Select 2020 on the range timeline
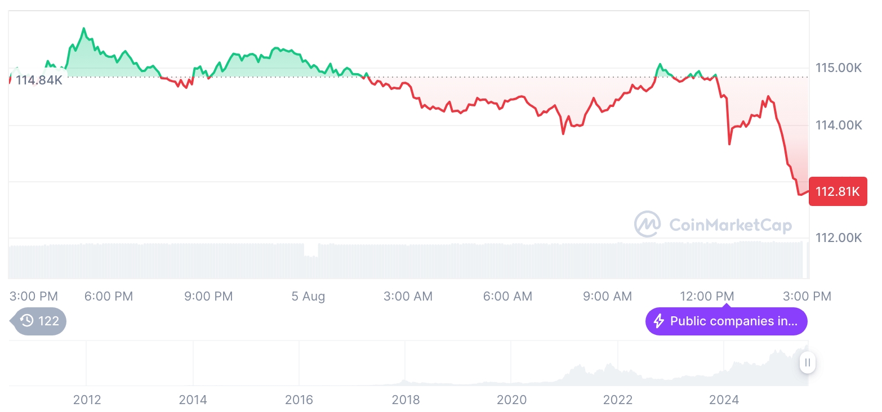This screenshot has height=412, width=882. coord(512,400)
